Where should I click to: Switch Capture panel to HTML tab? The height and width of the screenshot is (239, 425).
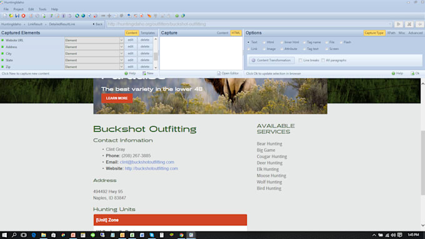point(236,33)
